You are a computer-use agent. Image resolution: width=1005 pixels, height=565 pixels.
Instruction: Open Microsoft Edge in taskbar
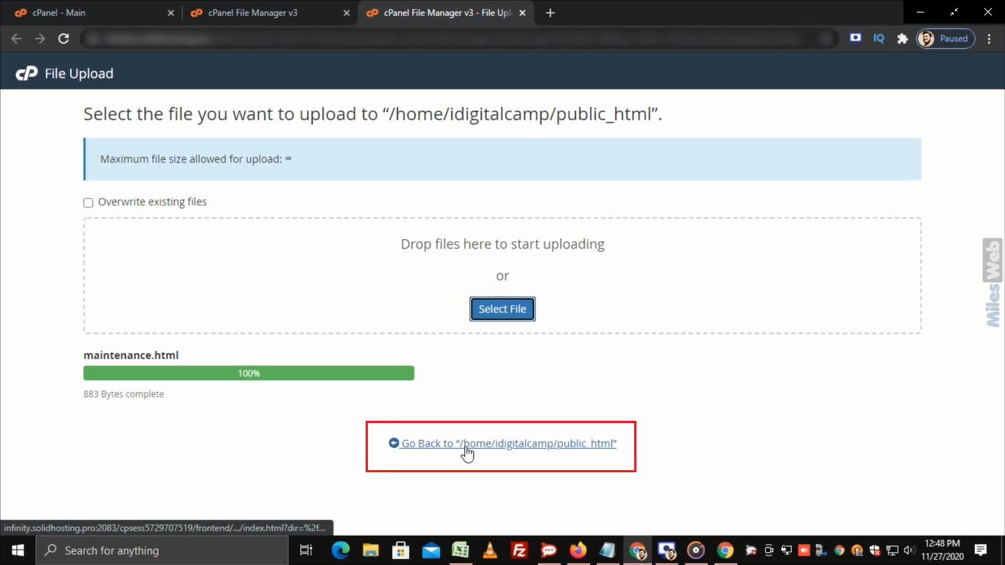tap(340, 550)
